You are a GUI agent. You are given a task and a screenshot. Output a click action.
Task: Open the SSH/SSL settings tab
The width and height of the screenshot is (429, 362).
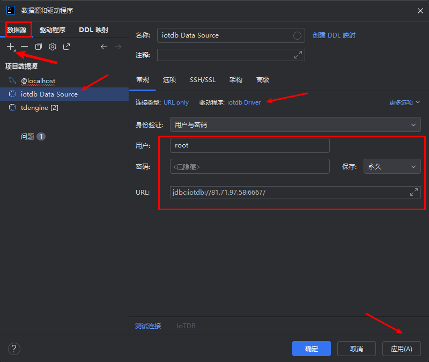click(203, 80)
